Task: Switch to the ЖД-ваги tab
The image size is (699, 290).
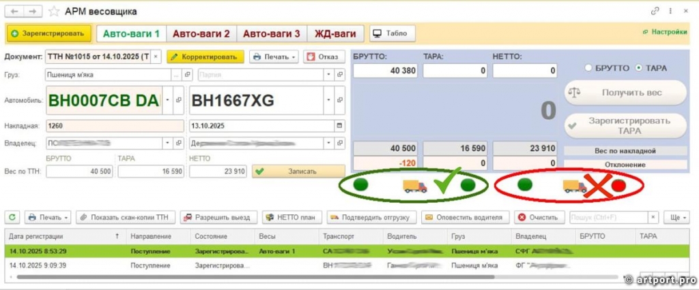Action: click(335, 33)
